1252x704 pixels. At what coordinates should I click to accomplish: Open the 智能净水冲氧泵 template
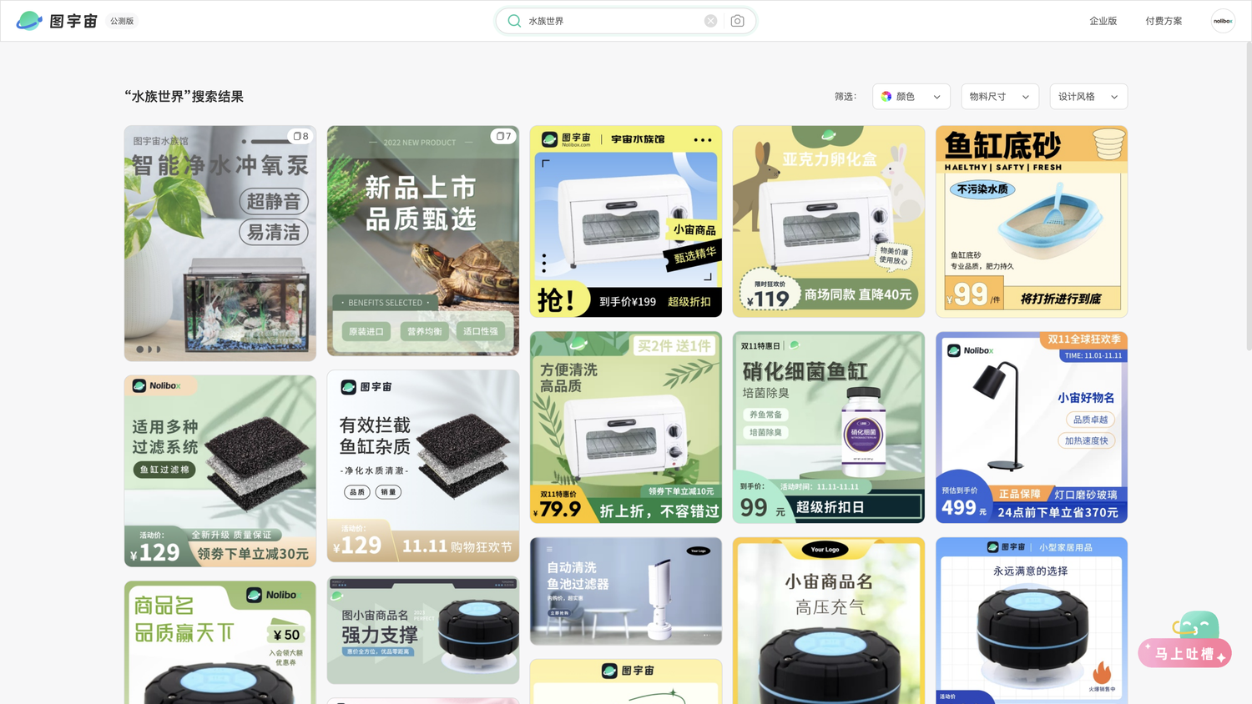[x=220, y=244]
